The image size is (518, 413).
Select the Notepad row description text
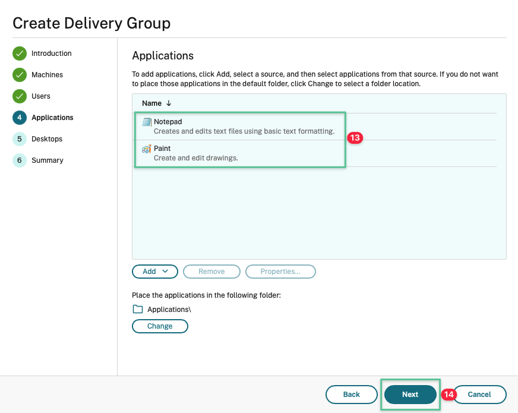pyautogui.click(x=244, y=131)
